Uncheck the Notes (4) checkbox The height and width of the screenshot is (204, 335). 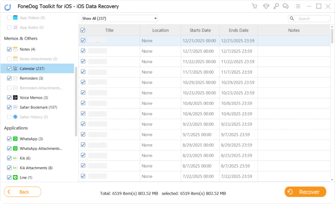pyautogui.click(x=9, y=49)
